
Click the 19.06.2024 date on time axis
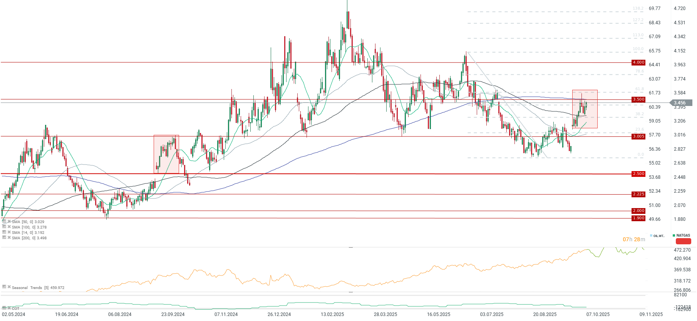(x=67, y=314)
